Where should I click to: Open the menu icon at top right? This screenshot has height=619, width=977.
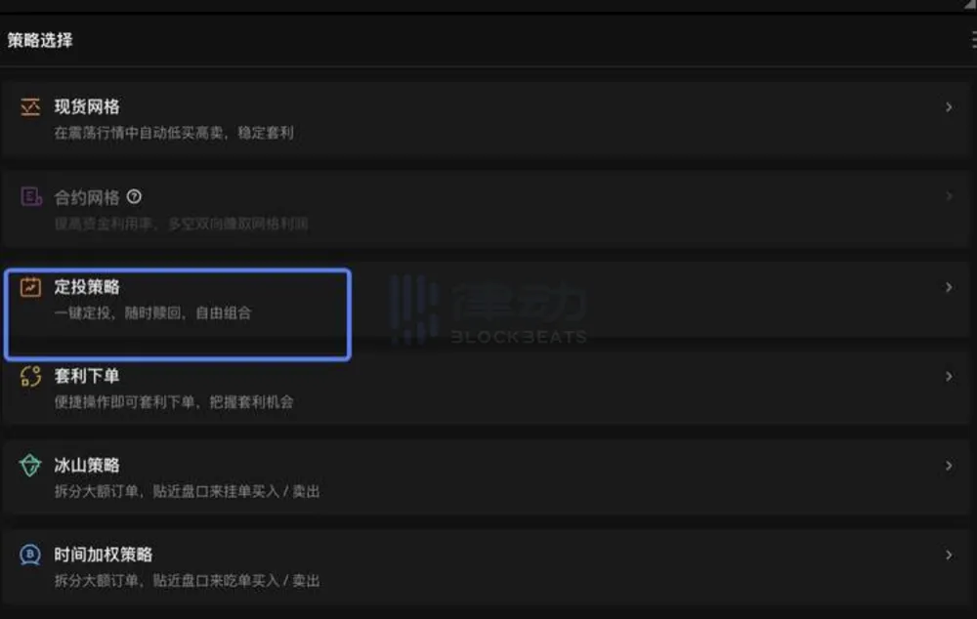pyautogui.click(x=973, y=40)
